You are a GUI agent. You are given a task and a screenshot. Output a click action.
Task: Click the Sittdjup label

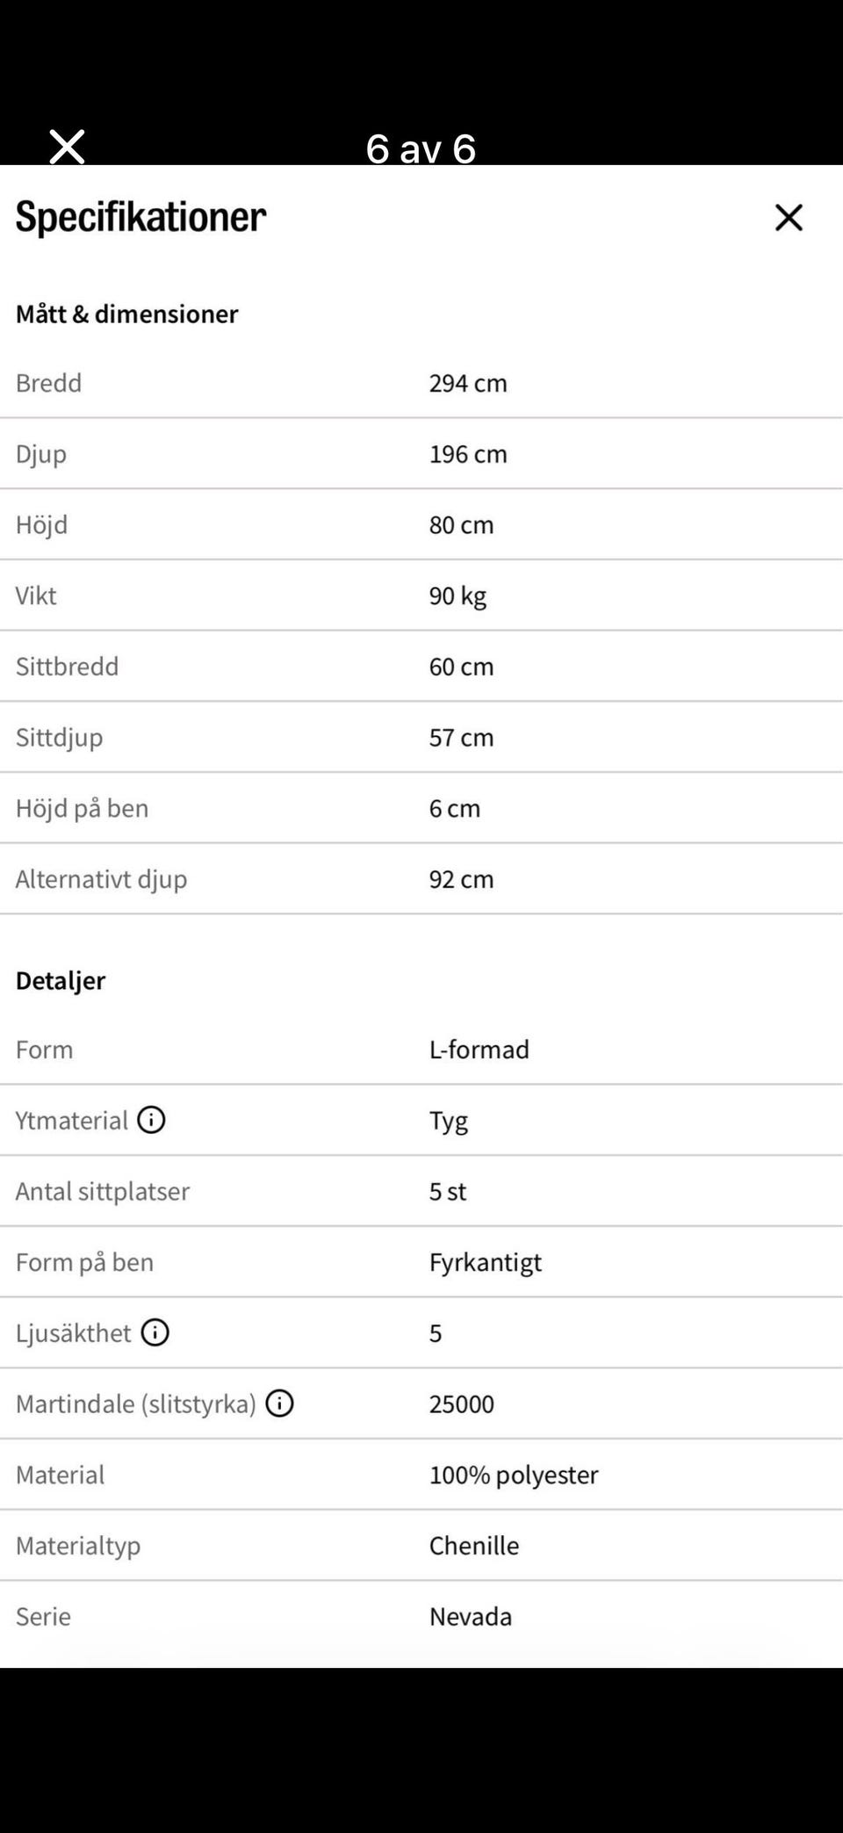[59, 738]
